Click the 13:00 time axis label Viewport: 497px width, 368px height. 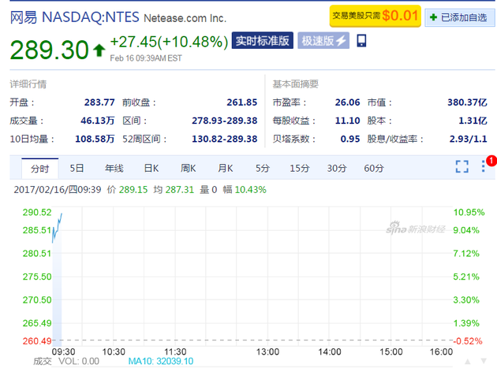point(268,352)
